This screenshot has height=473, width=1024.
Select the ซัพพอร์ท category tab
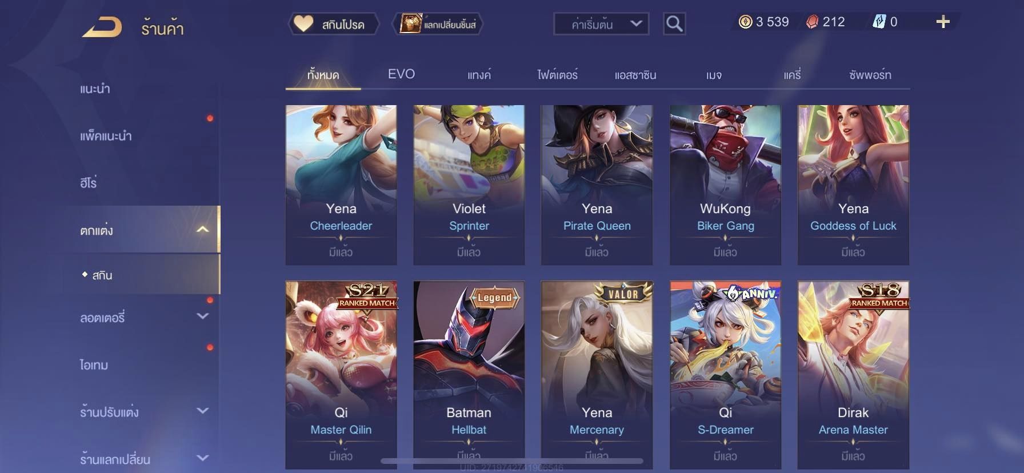(x=870, y=75)
